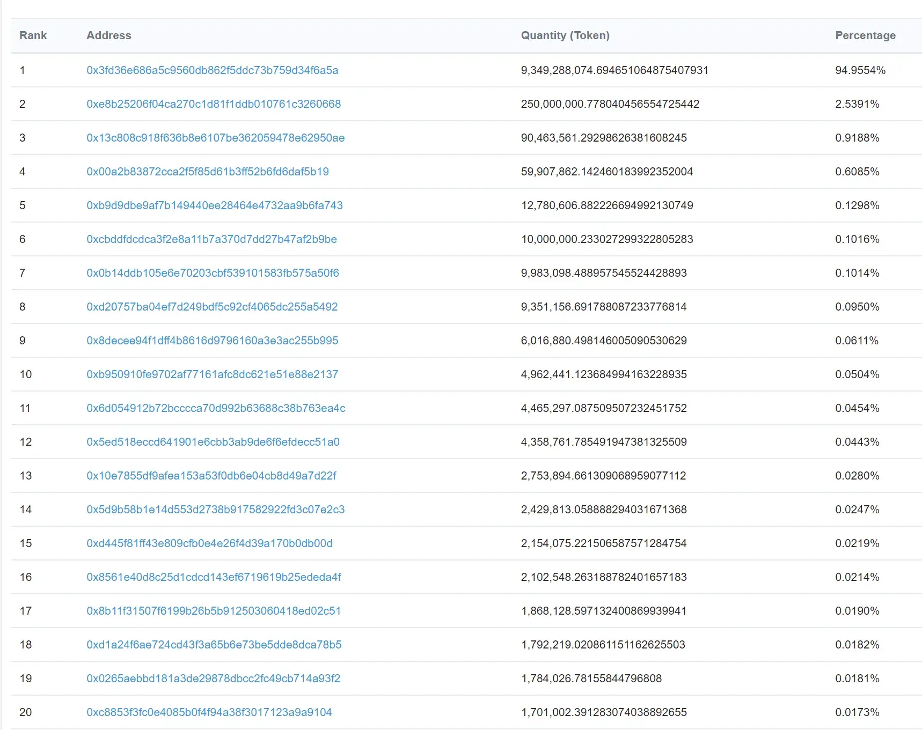
Task: Open address 0x0265aebbd181a3de29878dbcc2fc49cb714a93f2
Action: [x=214, y=679]
